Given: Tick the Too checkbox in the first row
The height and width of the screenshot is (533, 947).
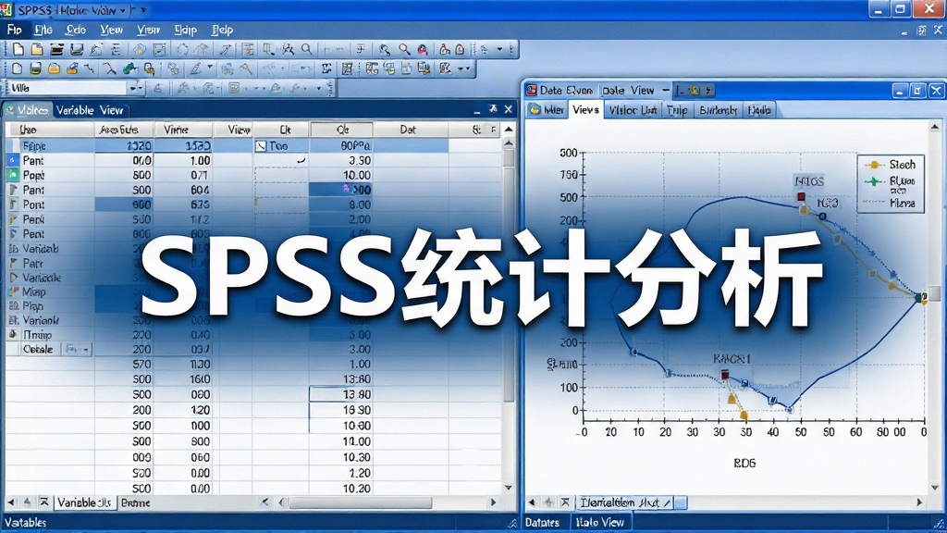Looking at the screenshot, I should (x=261, y=145).
